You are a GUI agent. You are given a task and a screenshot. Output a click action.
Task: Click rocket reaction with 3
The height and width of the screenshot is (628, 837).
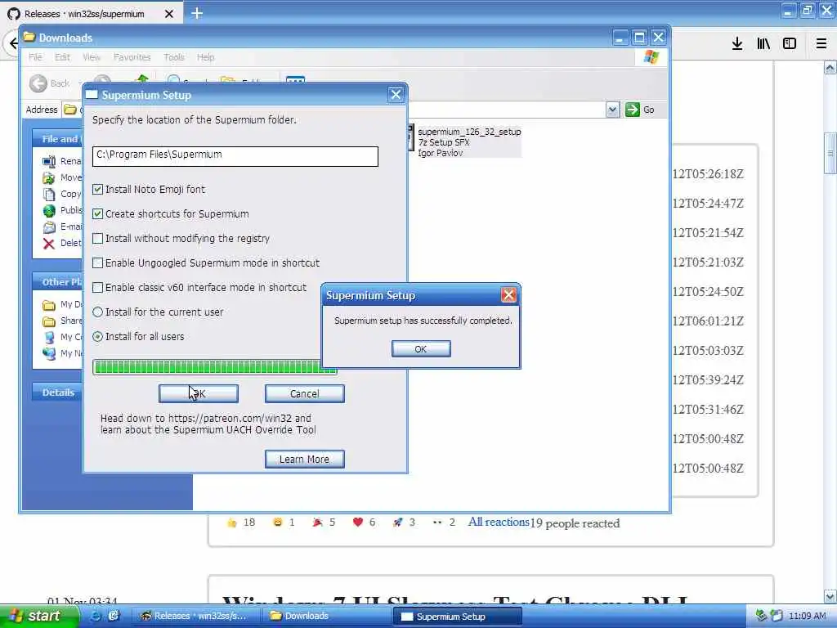404,523
